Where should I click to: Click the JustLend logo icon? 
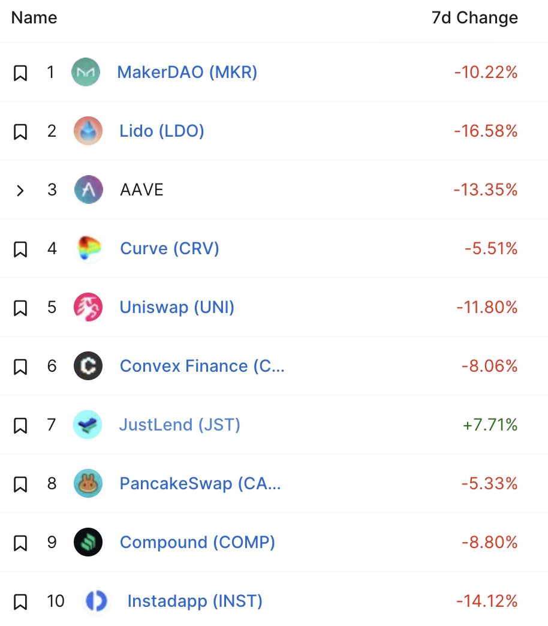pyautogui.click(x=88, y=425)
